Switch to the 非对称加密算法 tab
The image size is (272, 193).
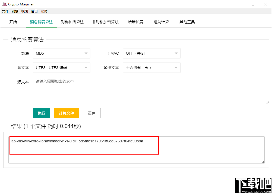[x=105, y=22]
